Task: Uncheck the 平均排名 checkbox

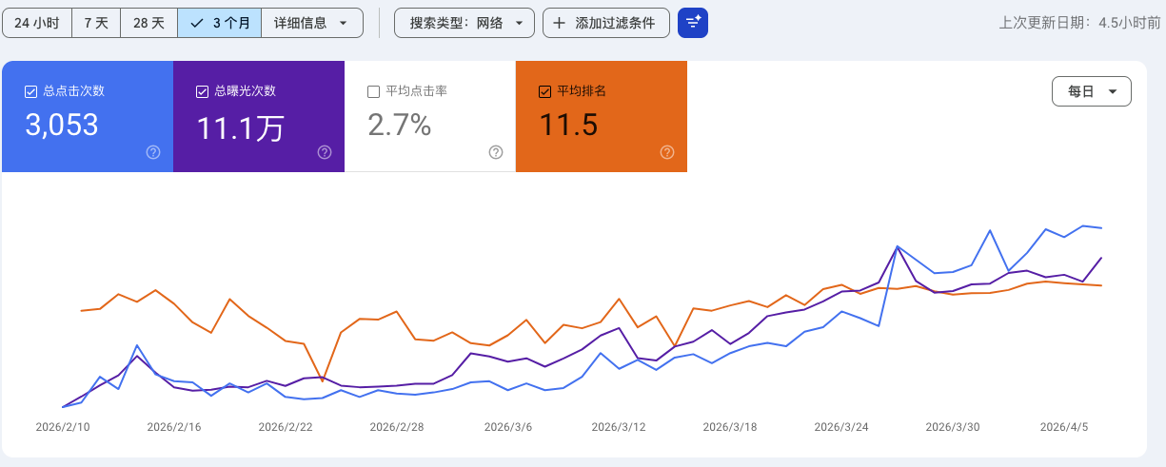Action: pos(544,91)
